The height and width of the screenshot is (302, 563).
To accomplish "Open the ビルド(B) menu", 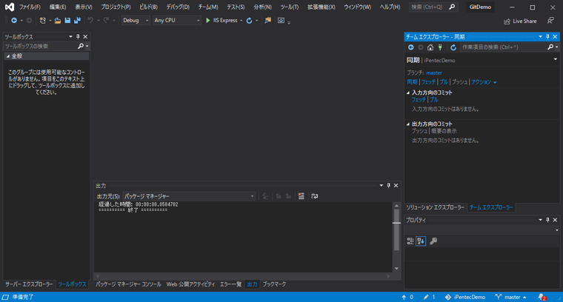I will [148, 7].
